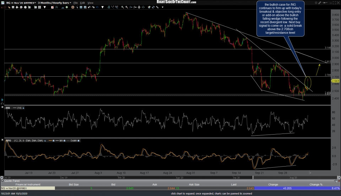The width and height of the screenshot is (341, 196).
Task: Click the print chart icon
Action: [x=17, y=7]
